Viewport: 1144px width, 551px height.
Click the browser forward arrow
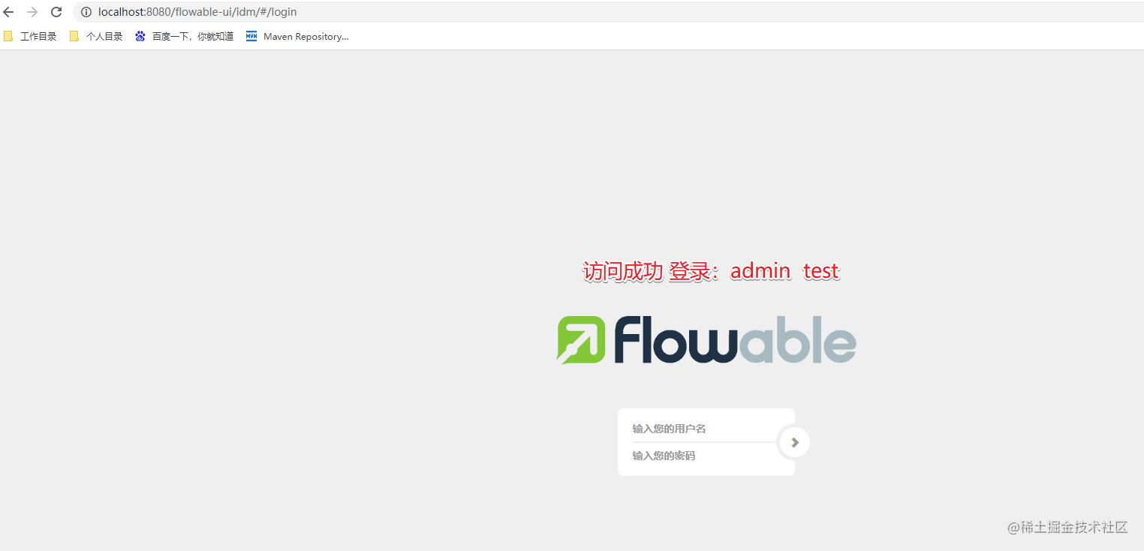pyautogui.click(x=32, y=12)
